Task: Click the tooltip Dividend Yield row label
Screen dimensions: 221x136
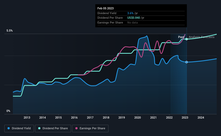Action: coord(107,13)
